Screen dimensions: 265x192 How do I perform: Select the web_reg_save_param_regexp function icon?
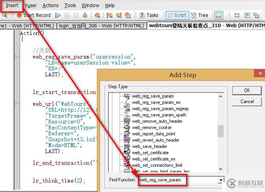point(127,109)
